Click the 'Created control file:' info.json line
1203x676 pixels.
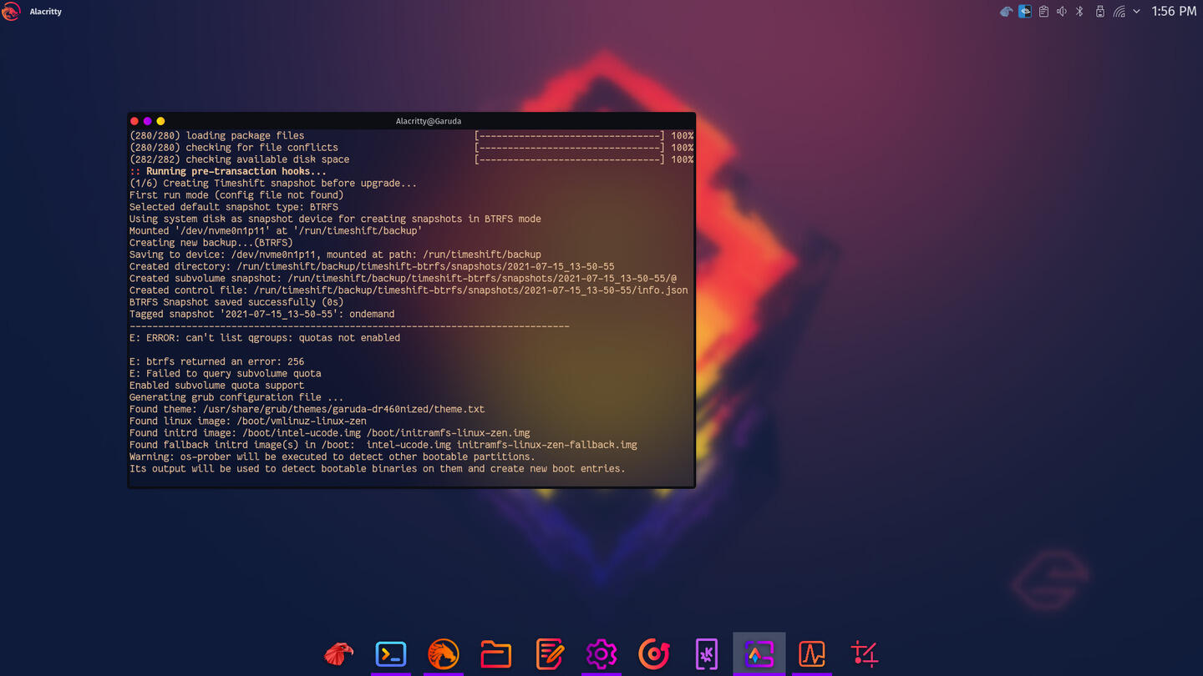coord(409,290)
